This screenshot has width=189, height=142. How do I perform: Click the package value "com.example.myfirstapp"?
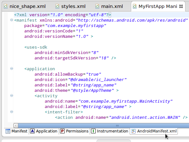(76, 26)
